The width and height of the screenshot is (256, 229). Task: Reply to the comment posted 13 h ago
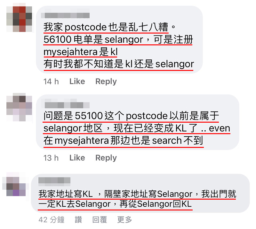[x=106, y=158]
